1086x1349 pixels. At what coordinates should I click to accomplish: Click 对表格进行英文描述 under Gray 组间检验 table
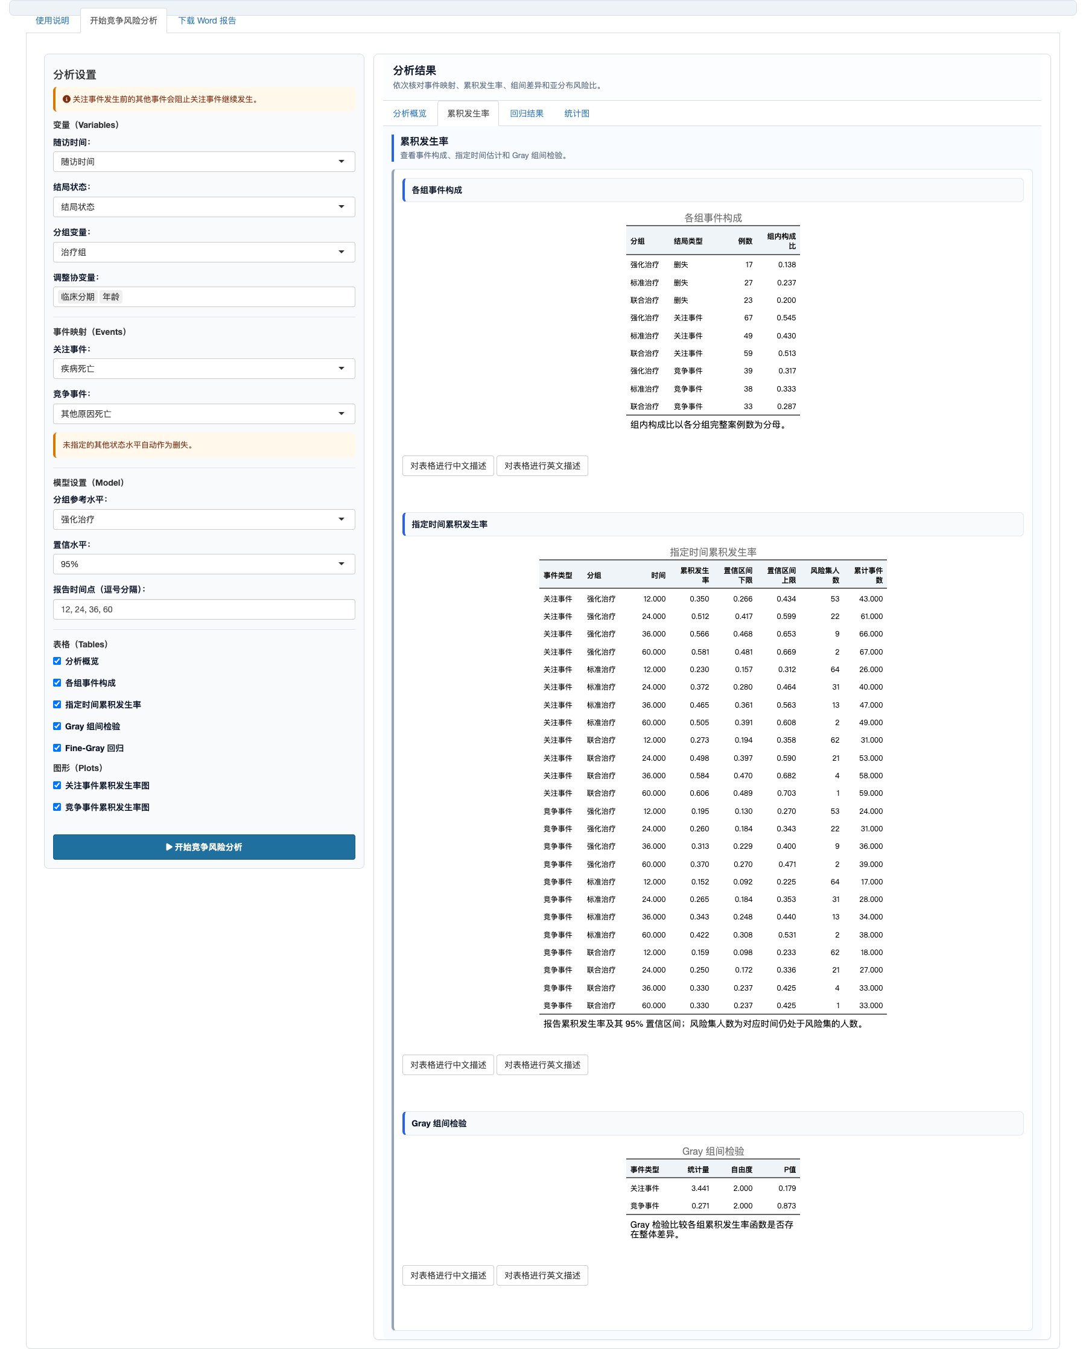[x=542, y=1275]
